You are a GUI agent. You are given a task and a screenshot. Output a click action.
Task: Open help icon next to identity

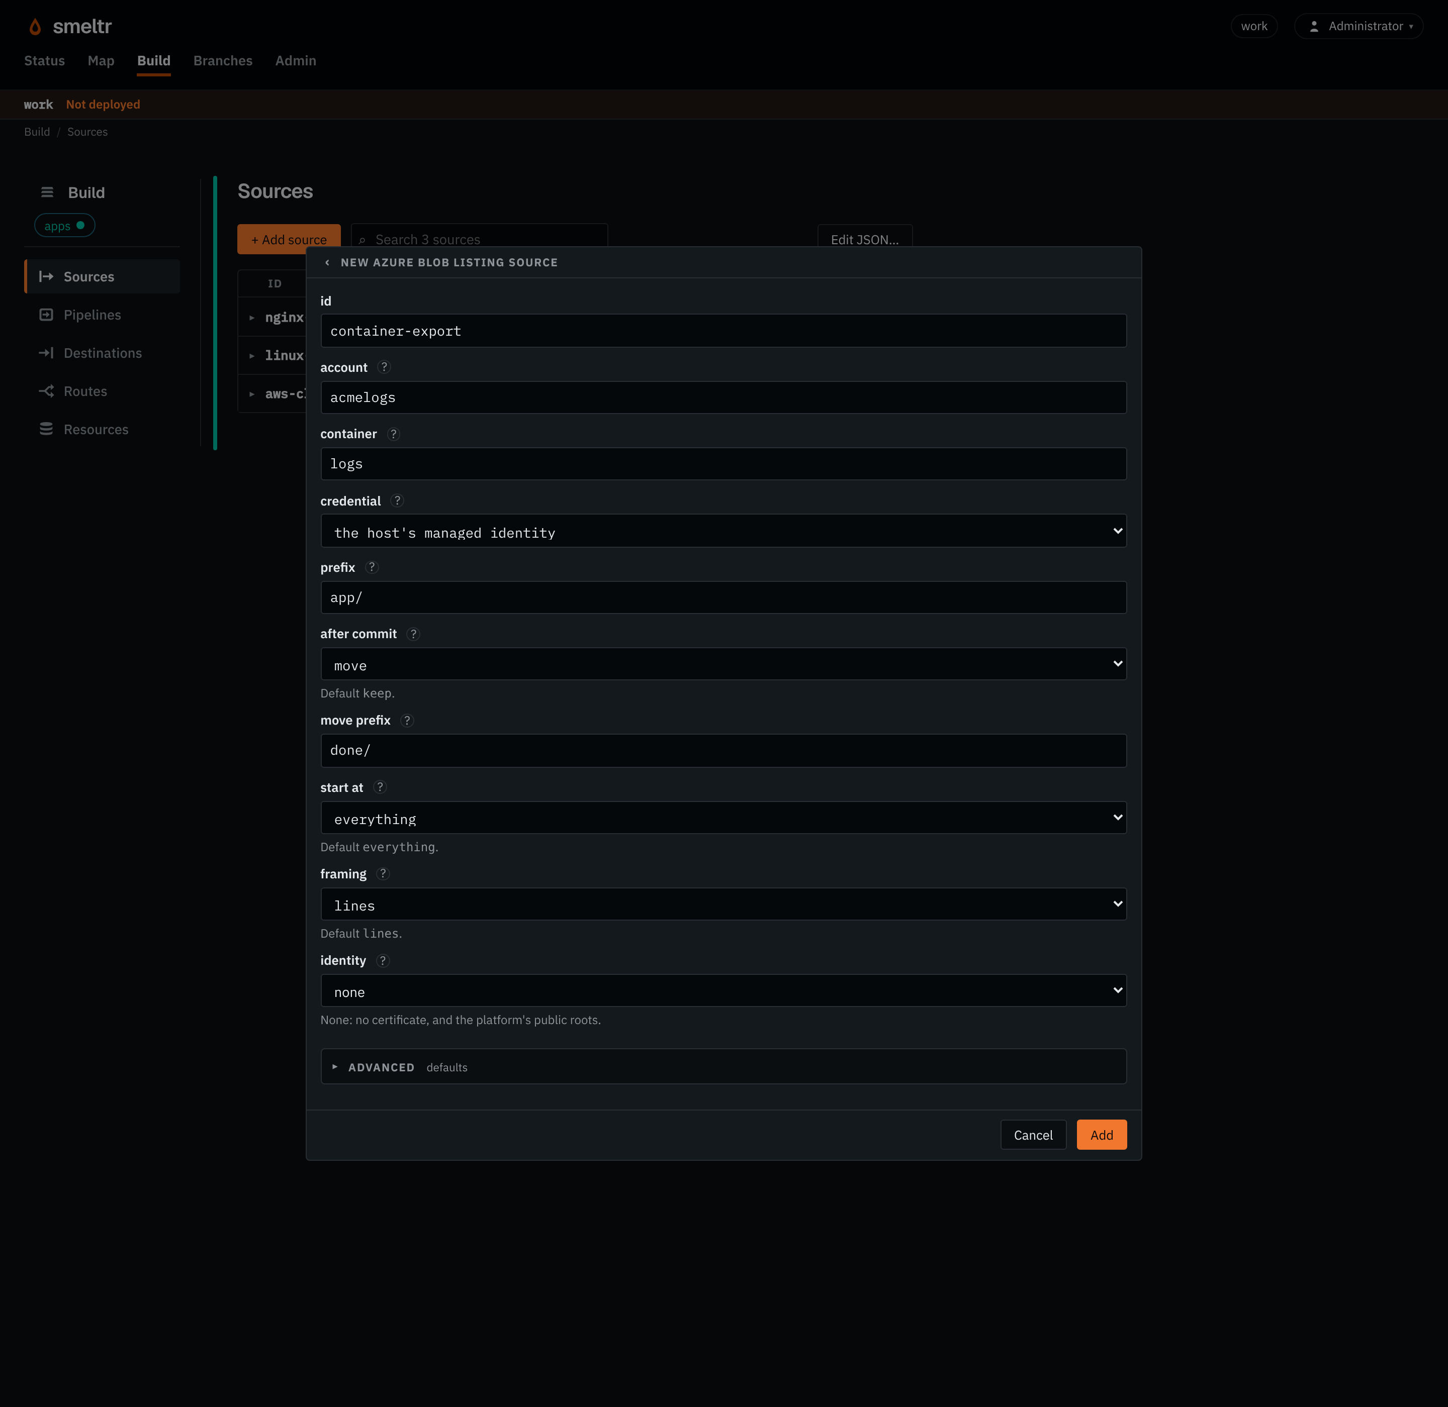click(x=382, y=961)
